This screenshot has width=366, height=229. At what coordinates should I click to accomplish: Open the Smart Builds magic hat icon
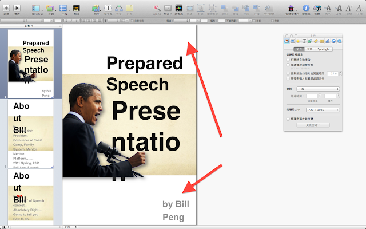pos(291,9)
